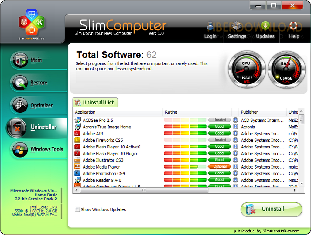Click the info icon for Adobe Illustrator CS3

(x=235, y=160)
